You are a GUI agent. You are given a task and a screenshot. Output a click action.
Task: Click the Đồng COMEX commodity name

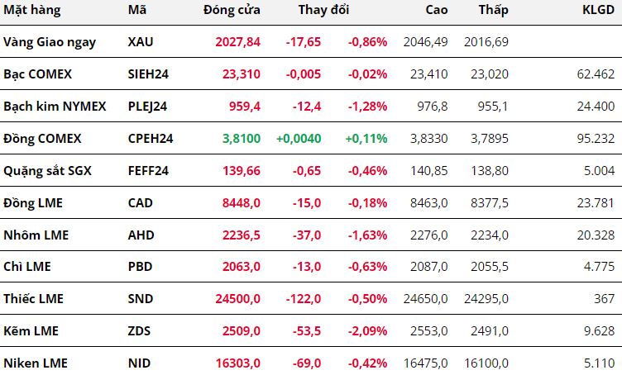click(42, 138)
